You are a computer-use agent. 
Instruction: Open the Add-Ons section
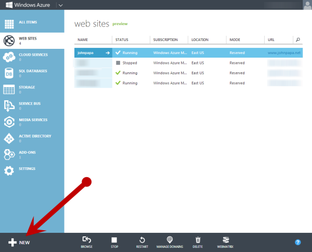click(27, 152)
